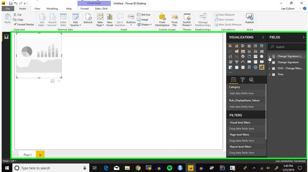Open Spotify from the taskbar
Screen dimensions: 308x172
(169, 168)
